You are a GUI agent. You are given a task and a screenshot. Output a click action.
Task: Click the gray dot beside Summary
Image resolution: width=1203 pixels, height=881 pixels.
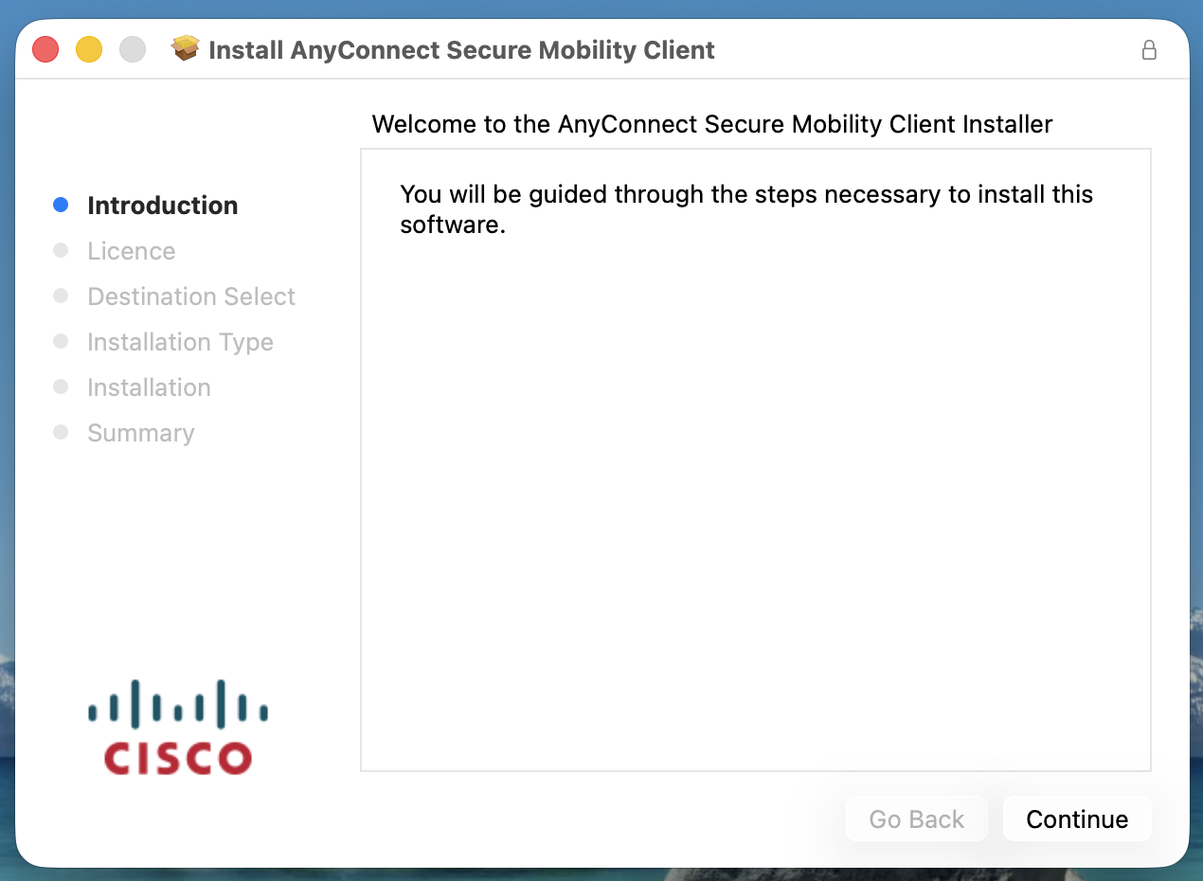coord(62,432)
